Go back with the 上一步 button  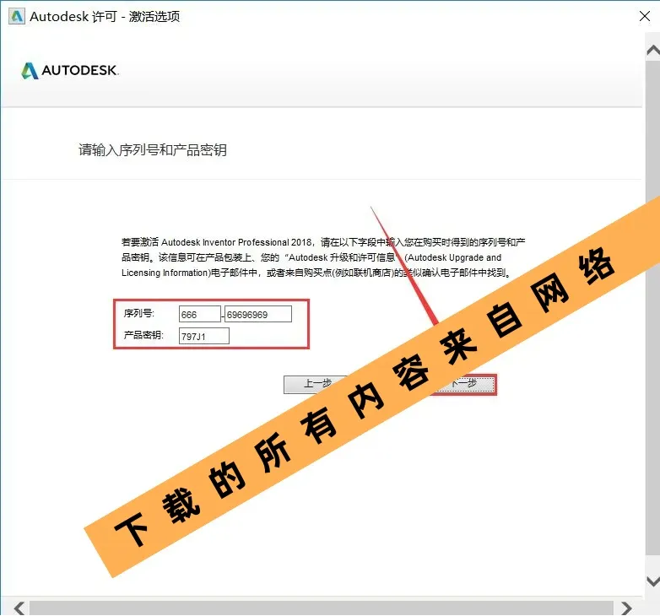click(x=317, y=384)
